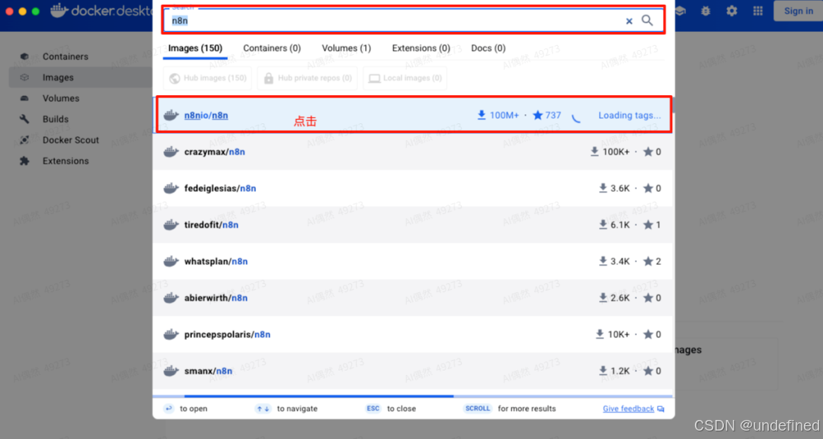Open the Extensions (0) tab
This screenshot has height=439, width=823.
pyautogui.click(x=421, y=48)
